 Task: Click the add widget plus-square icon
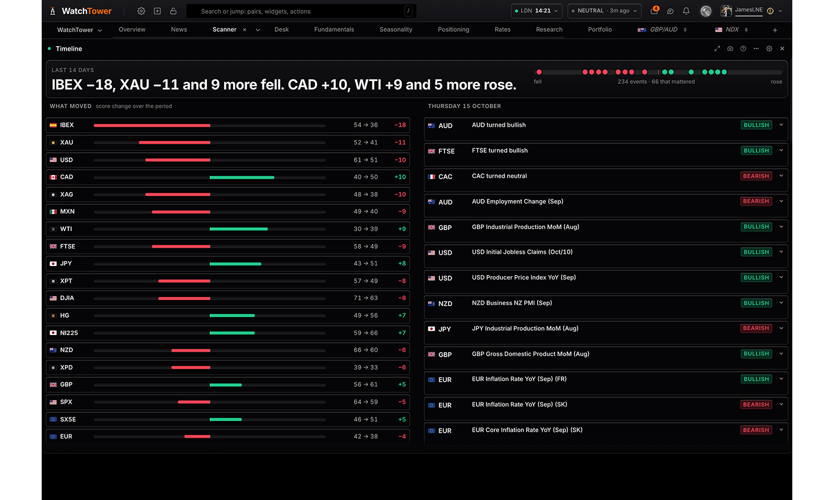(157, 11)
